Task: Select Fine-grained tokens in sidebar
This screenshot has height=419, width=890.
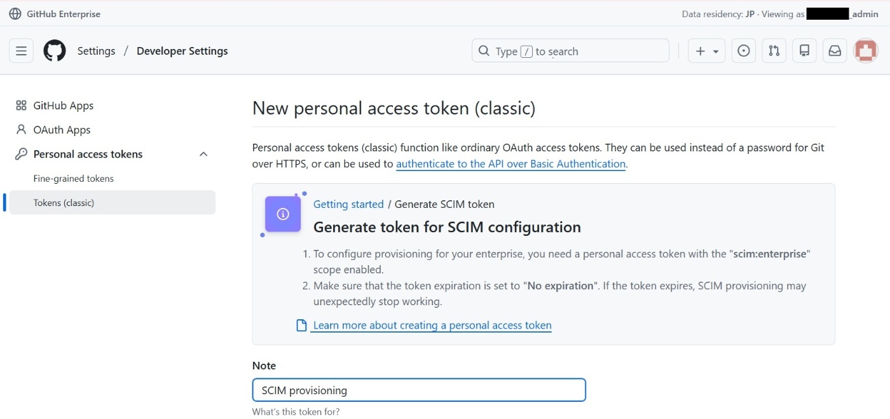Action: (x=73, y=179)
